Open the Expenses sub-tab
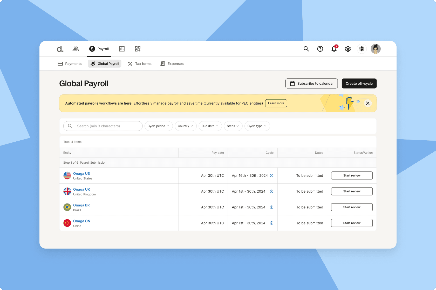 pos(172,64)
